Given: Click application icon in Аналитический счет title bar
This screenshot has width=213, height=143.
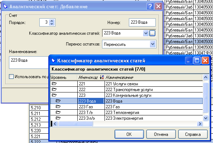Looking at the screenshot, I should pyautogui.click(x=5, y=6).
